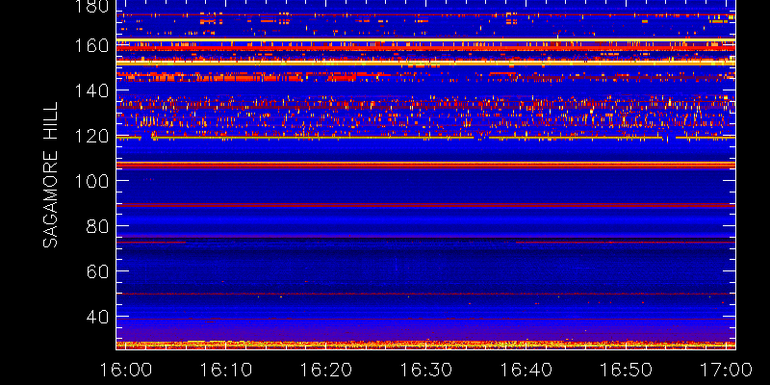Click the 16:30 time axis label
The image size is (770, 385).
click(425, 370)
